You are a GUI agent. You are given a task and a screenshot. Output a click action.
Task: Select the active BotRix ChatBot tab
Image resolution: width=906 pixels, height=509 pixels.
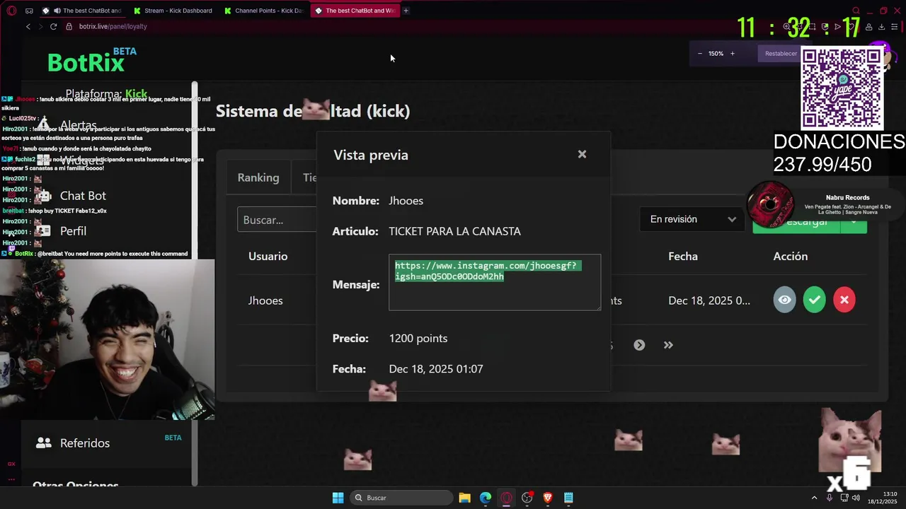tap(355, 11)
